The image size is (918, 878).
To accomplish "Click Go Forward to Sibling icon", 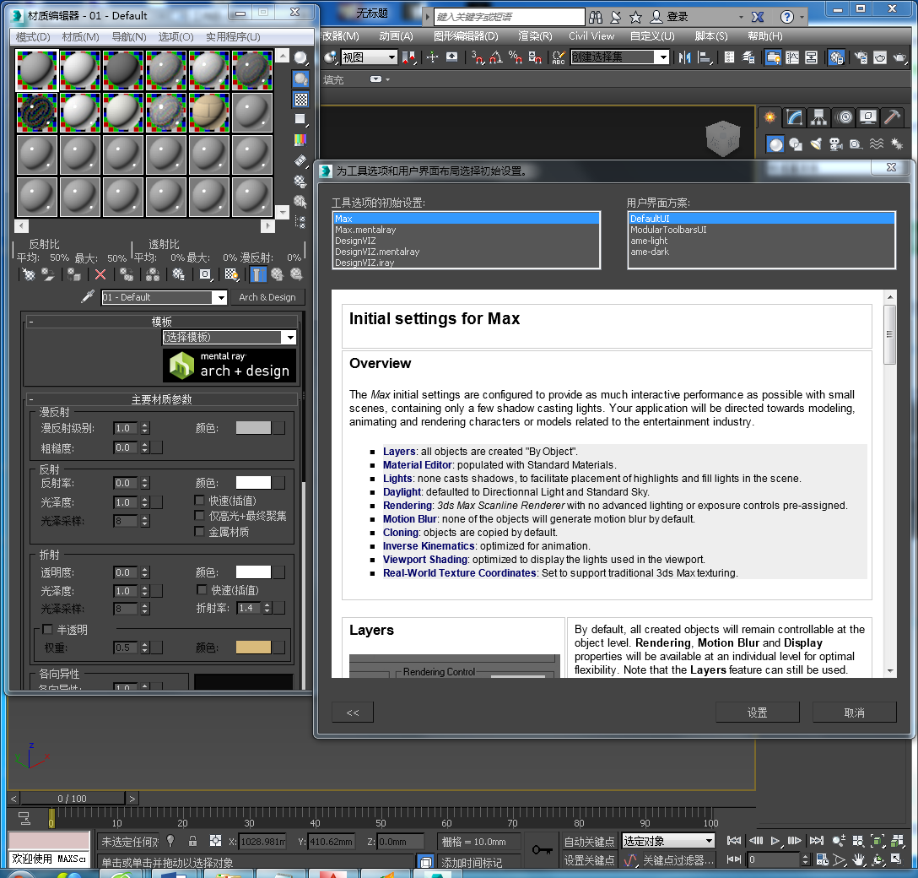I will 297,274.
